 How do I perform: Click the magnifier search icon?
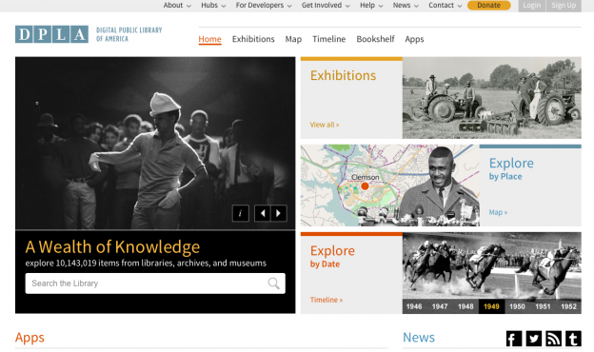[273, 284]
